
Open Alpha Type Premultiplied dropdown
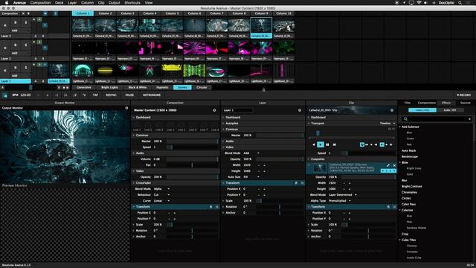point(340,201)
